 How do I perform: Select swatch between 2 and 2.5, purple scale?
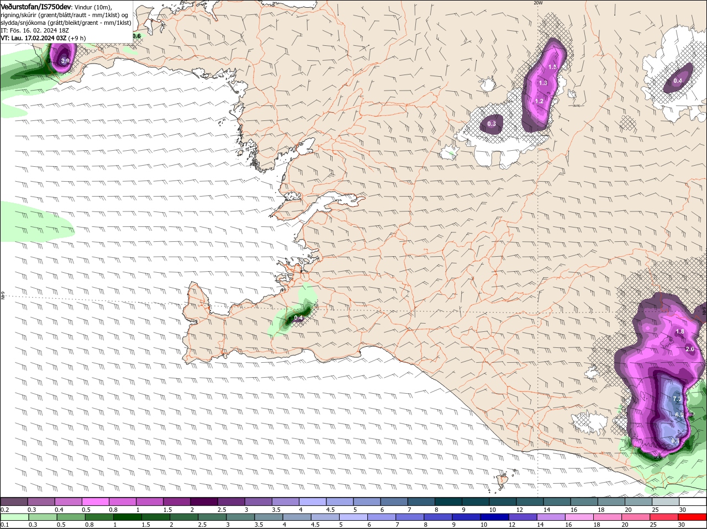(x=204, y=502)
